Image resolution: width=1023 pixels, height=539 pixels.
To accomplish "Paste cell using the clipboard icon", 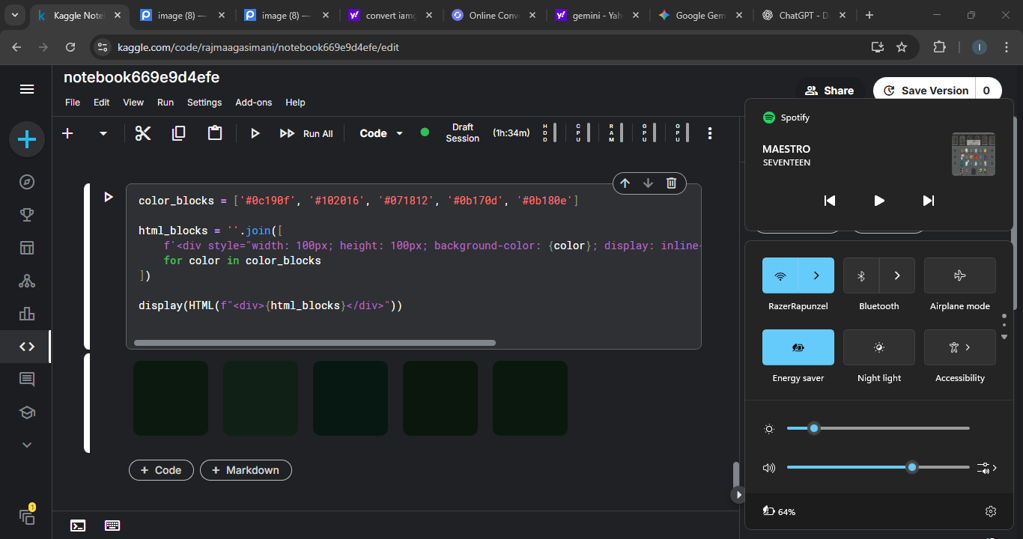I will coord(215,133).
